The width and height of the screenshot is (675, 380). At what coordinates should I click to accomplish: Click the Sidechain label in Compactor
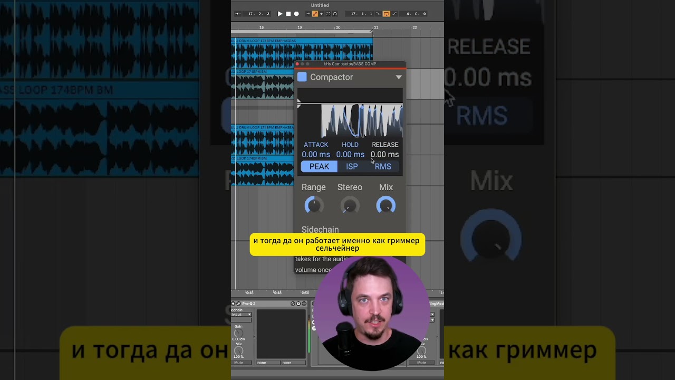pos(320,230)
